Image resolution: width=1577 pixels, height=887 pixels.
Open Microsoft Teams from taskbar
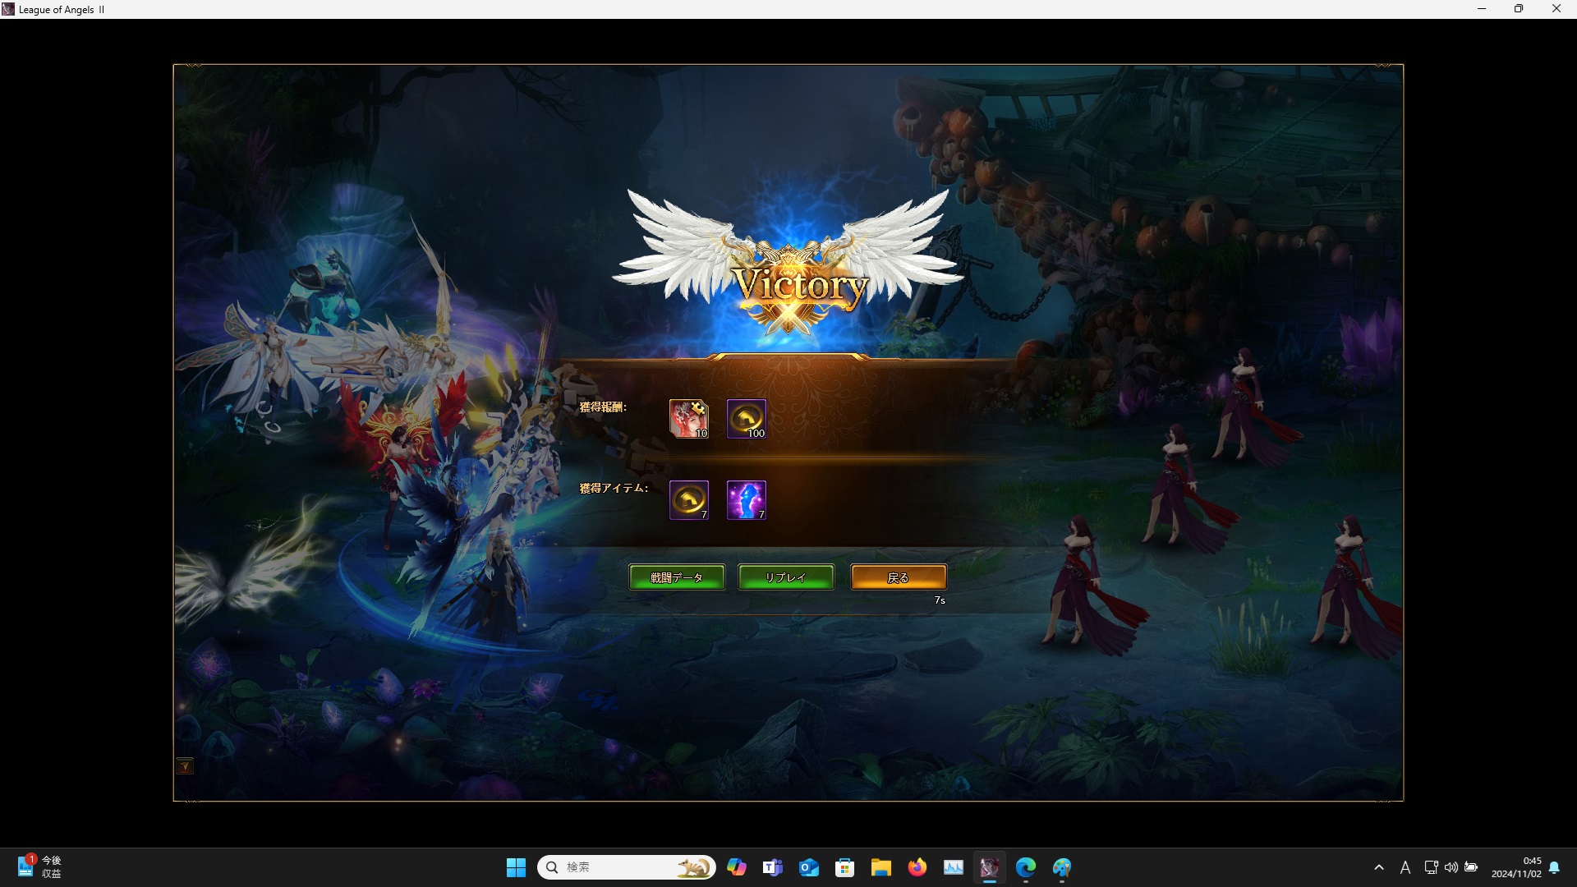tap(772, 867)
